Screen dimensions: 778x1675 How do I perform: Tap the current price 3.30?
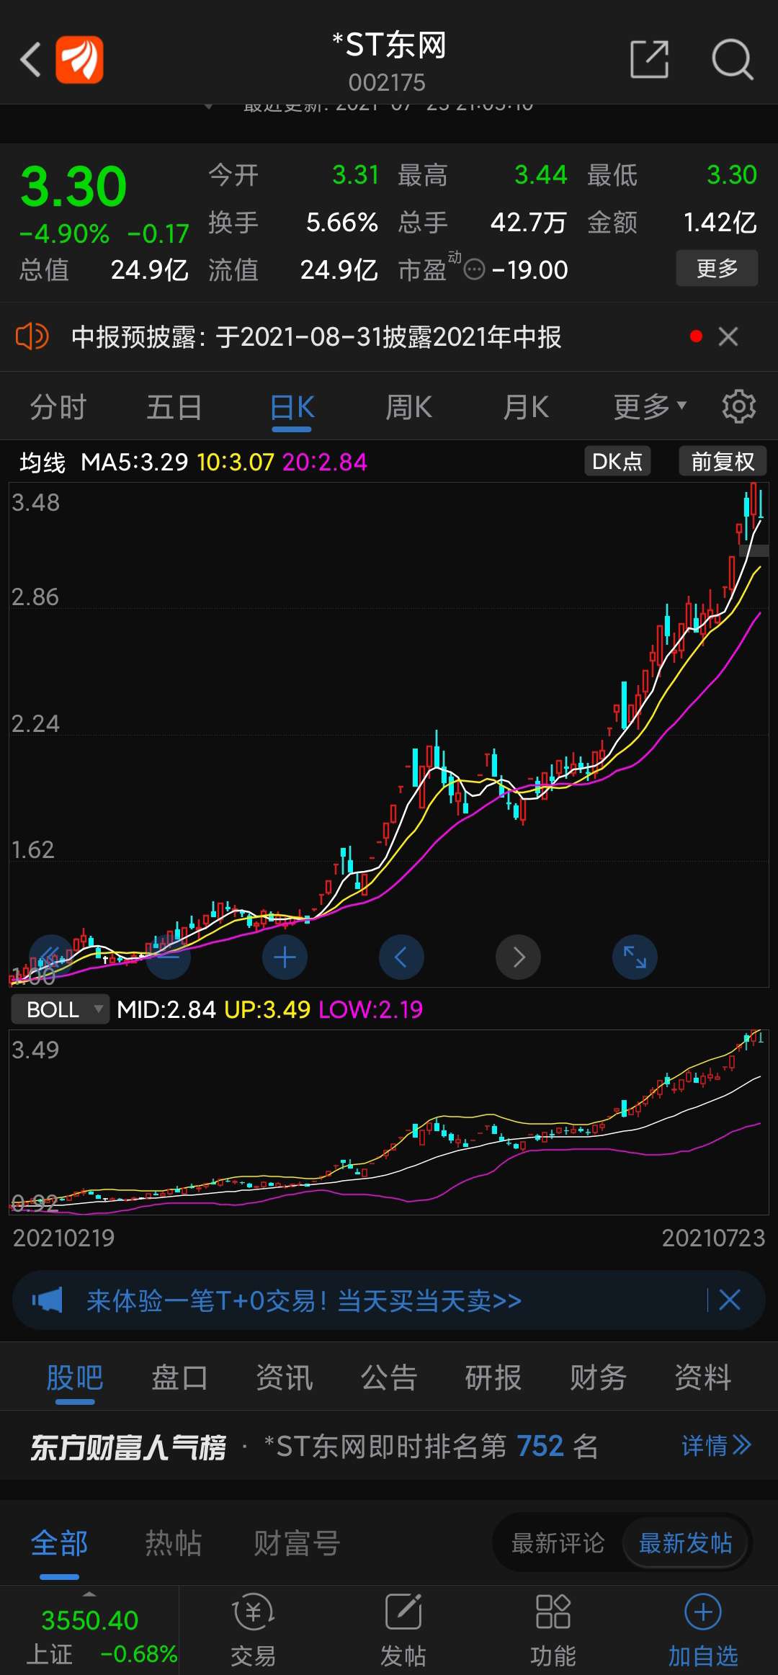pos(73,187)
